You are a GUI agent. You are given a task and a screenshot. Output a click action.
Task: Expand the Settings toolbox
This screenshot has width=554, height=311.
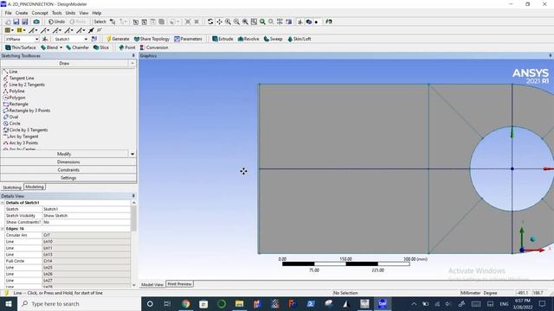point(68,178)
